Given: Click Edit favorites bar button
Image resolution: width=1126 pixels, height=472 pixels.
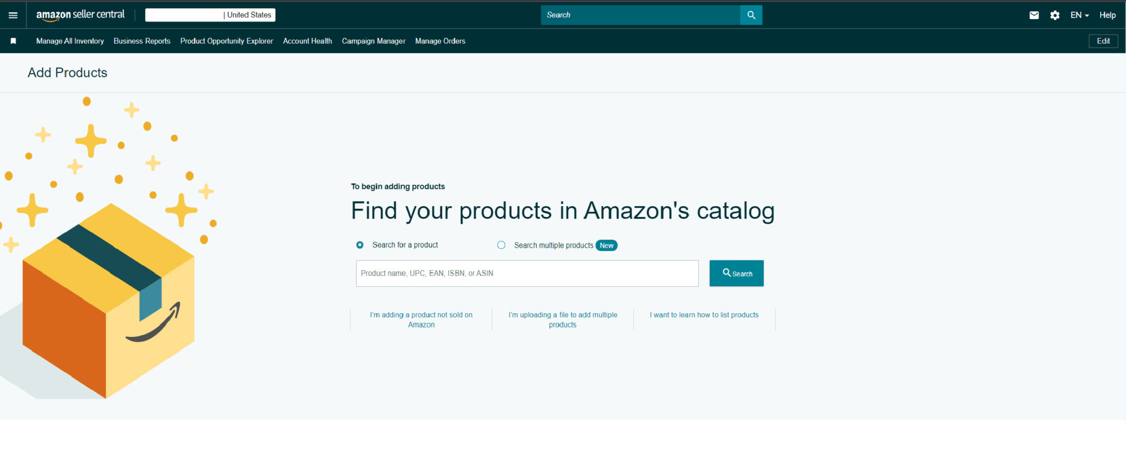Looking at the screenshot, I should tap(1103, 41).
